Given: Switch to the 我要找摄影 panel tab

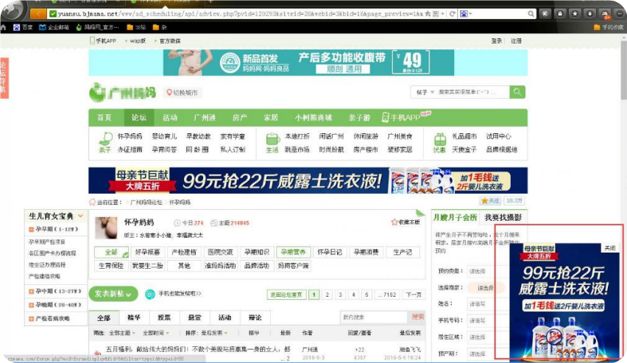Looking at the screenshot, I should 503,218.
